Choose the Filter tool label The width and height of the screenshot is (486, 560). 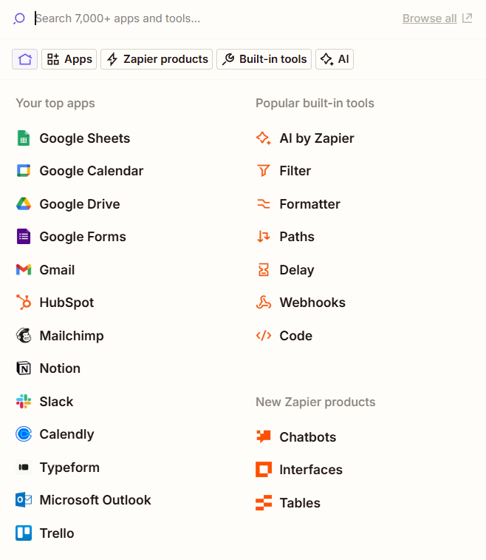(x=295, y=171)
